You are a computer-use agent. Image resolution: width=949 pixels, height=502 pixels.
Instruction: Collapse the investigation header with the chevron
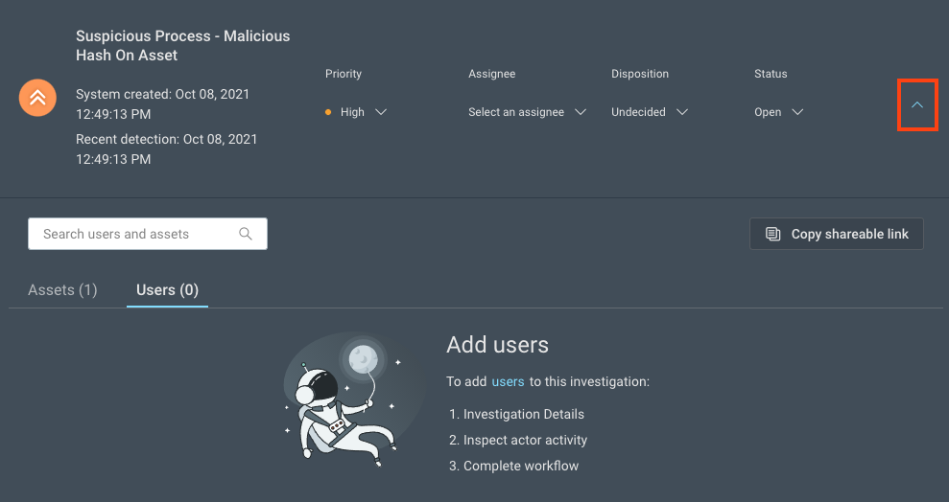coord(916,105)
